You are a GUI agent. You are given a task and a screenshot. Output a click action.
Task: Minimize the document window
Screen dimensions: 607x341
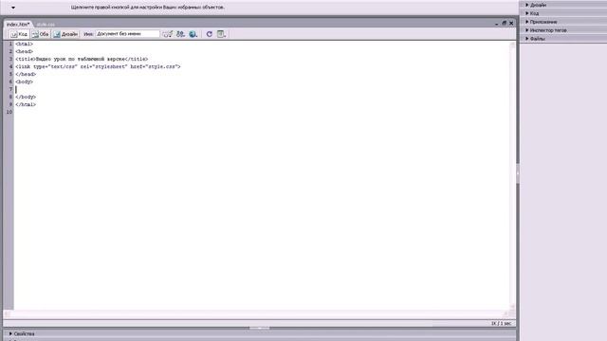click(x=497, y=24)
